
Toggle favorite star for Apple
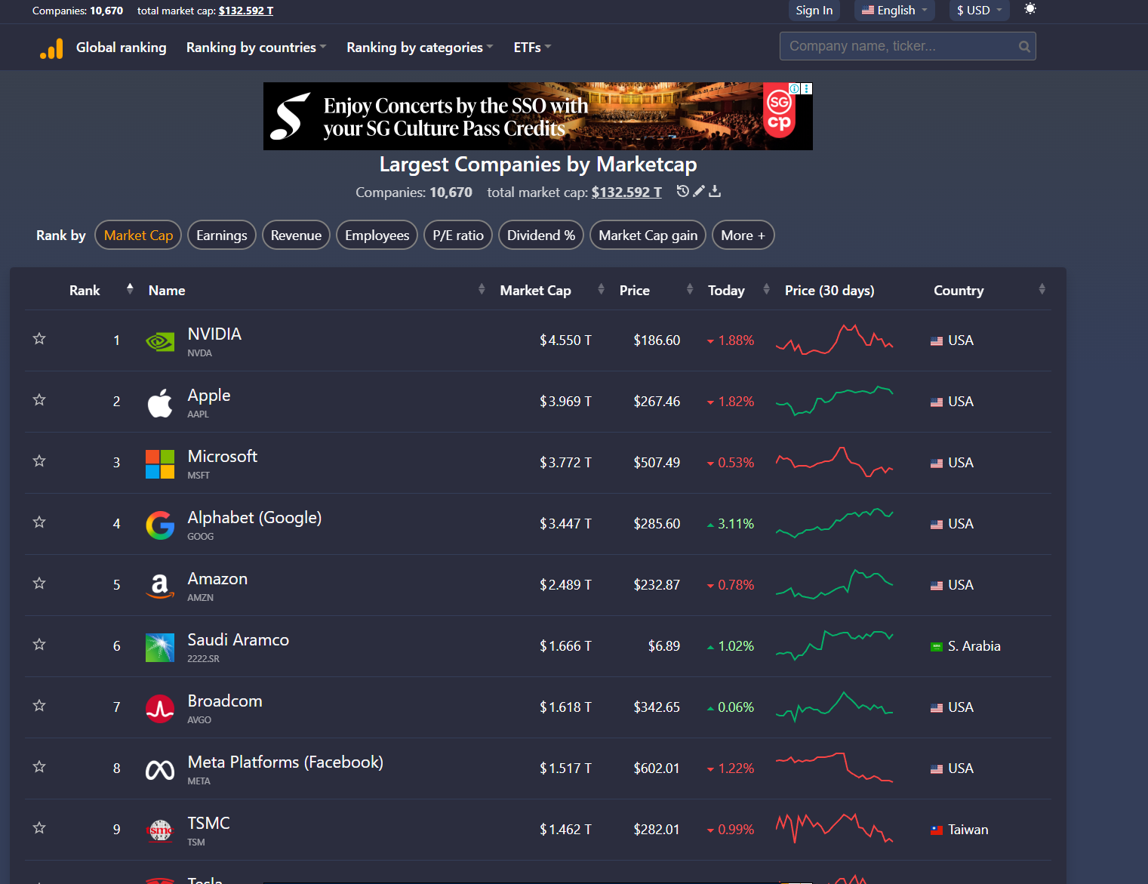pos(39,400)
